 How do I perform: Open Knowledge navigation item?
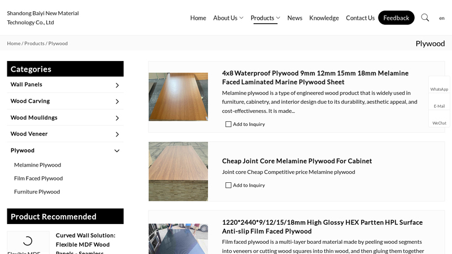pyautogui.click(x=324, y=18)
